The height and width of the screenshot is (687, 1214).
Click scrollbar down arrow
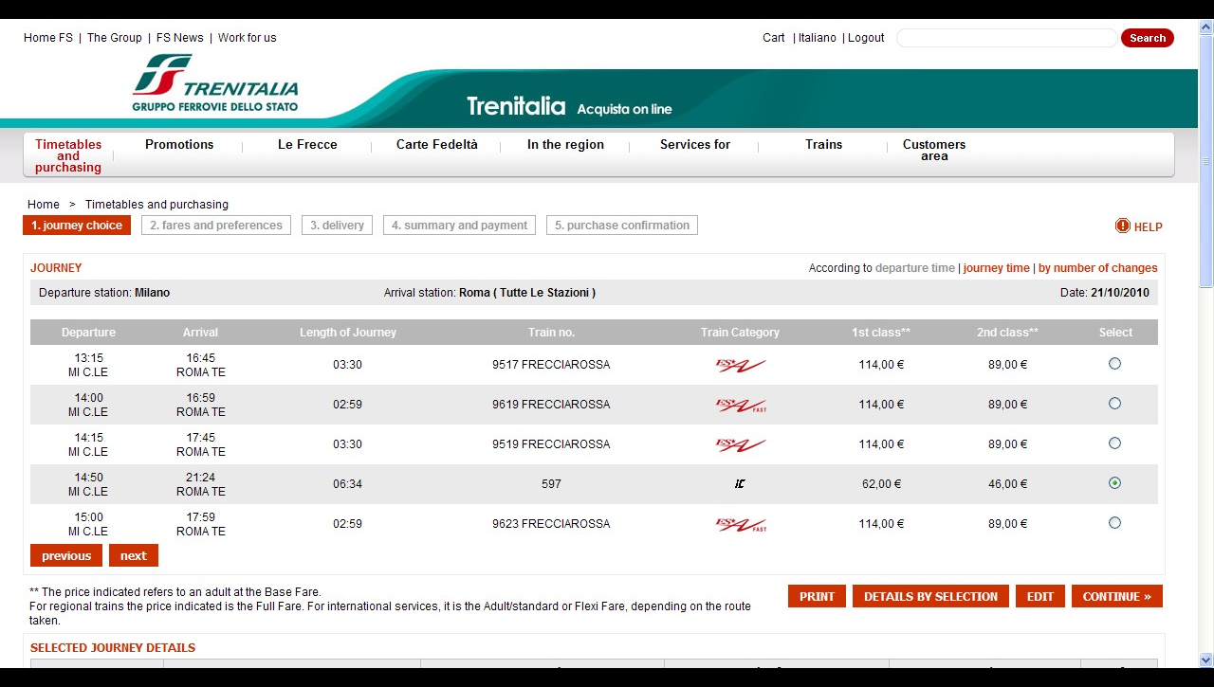coord(1205,660)
